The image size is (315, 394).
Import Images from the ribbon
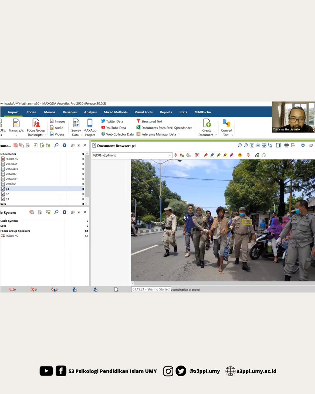coord(57,121)
